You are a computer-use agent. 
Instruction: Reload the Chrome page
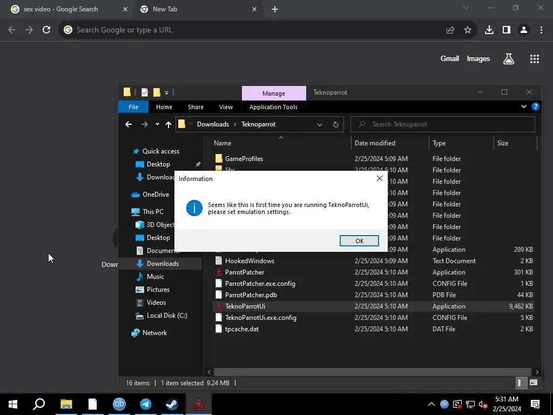(x=46, y=30)
